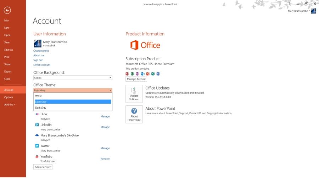Expand the Add-Ins menu in sidebar
The height and width of the screenshot is (179, 319).
click(9, 104)
